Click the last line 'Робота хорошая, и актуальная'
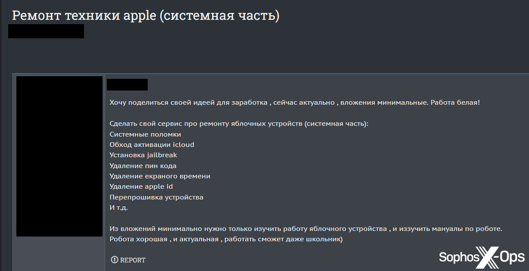This screenshot has width=529, height=271. click(x=226, y=239)
